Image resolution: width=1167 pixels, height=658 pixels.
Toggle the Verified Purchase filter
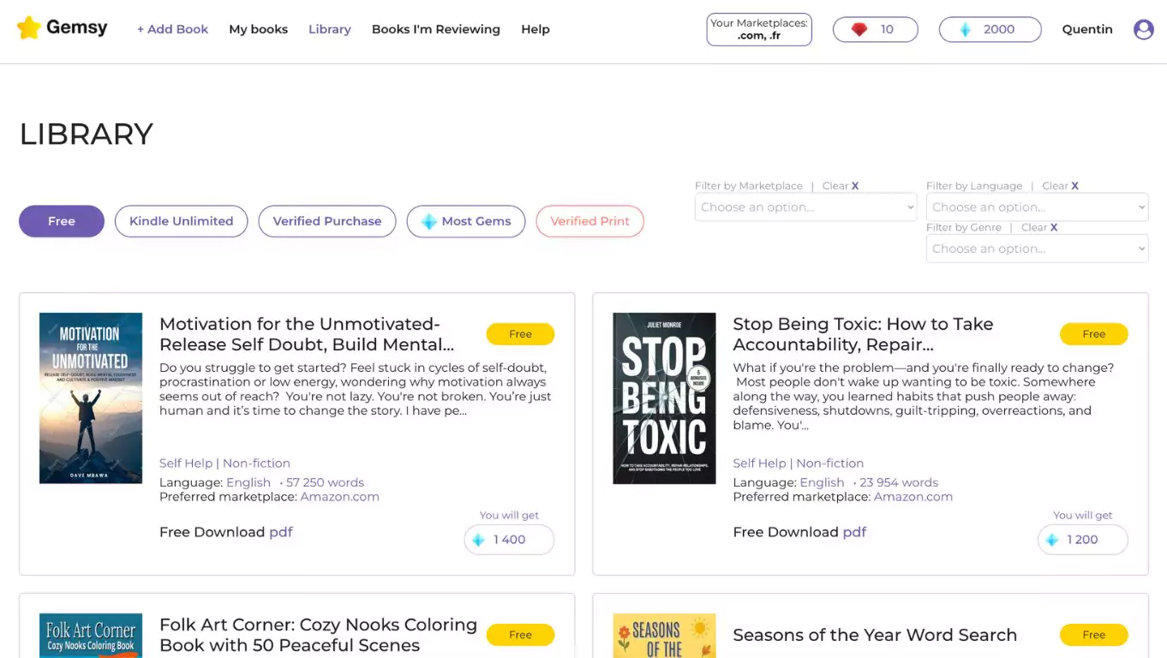(327, 221)
